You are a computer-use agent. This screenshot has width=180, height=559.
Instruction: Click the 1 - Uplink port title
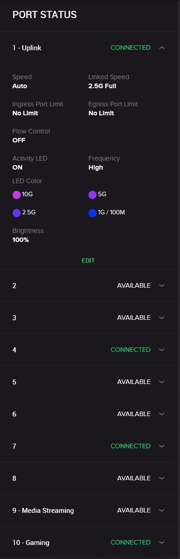[27, 48]
